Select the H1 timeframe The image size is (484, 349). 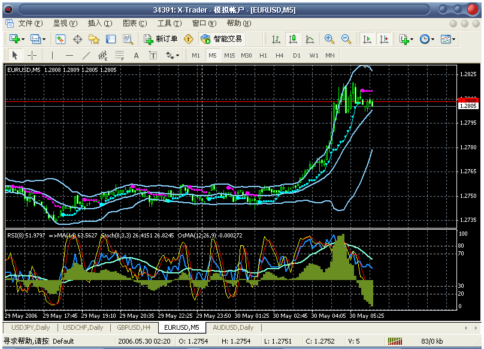[x=263, y=55]
